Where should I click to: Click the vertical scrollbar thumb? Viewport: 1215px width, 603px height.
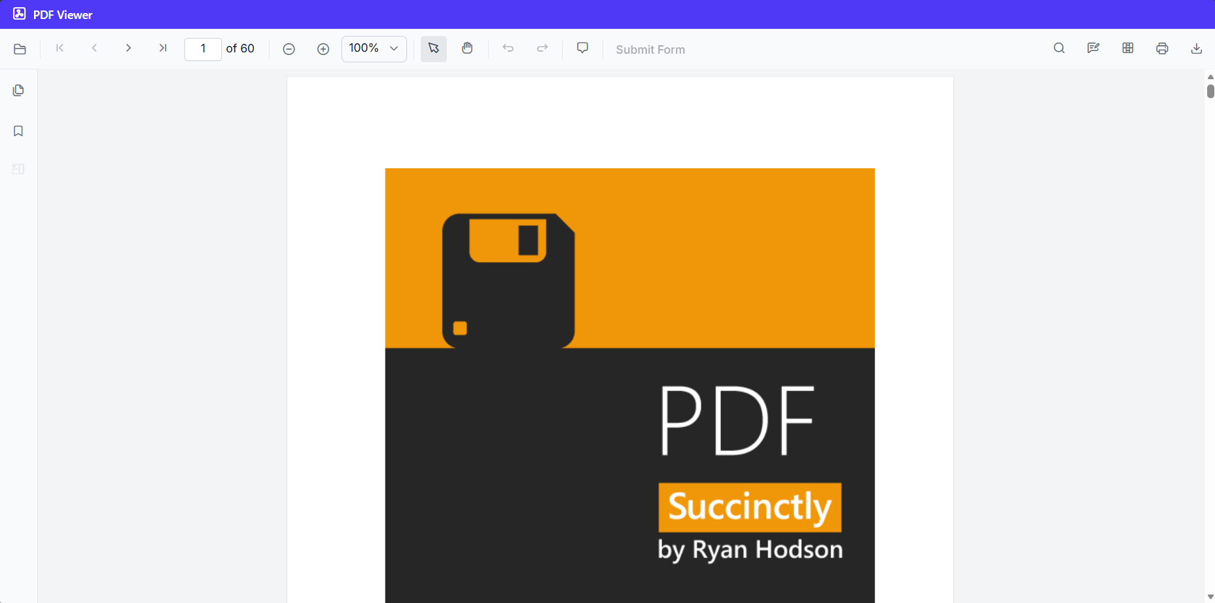coord(1210,91)
